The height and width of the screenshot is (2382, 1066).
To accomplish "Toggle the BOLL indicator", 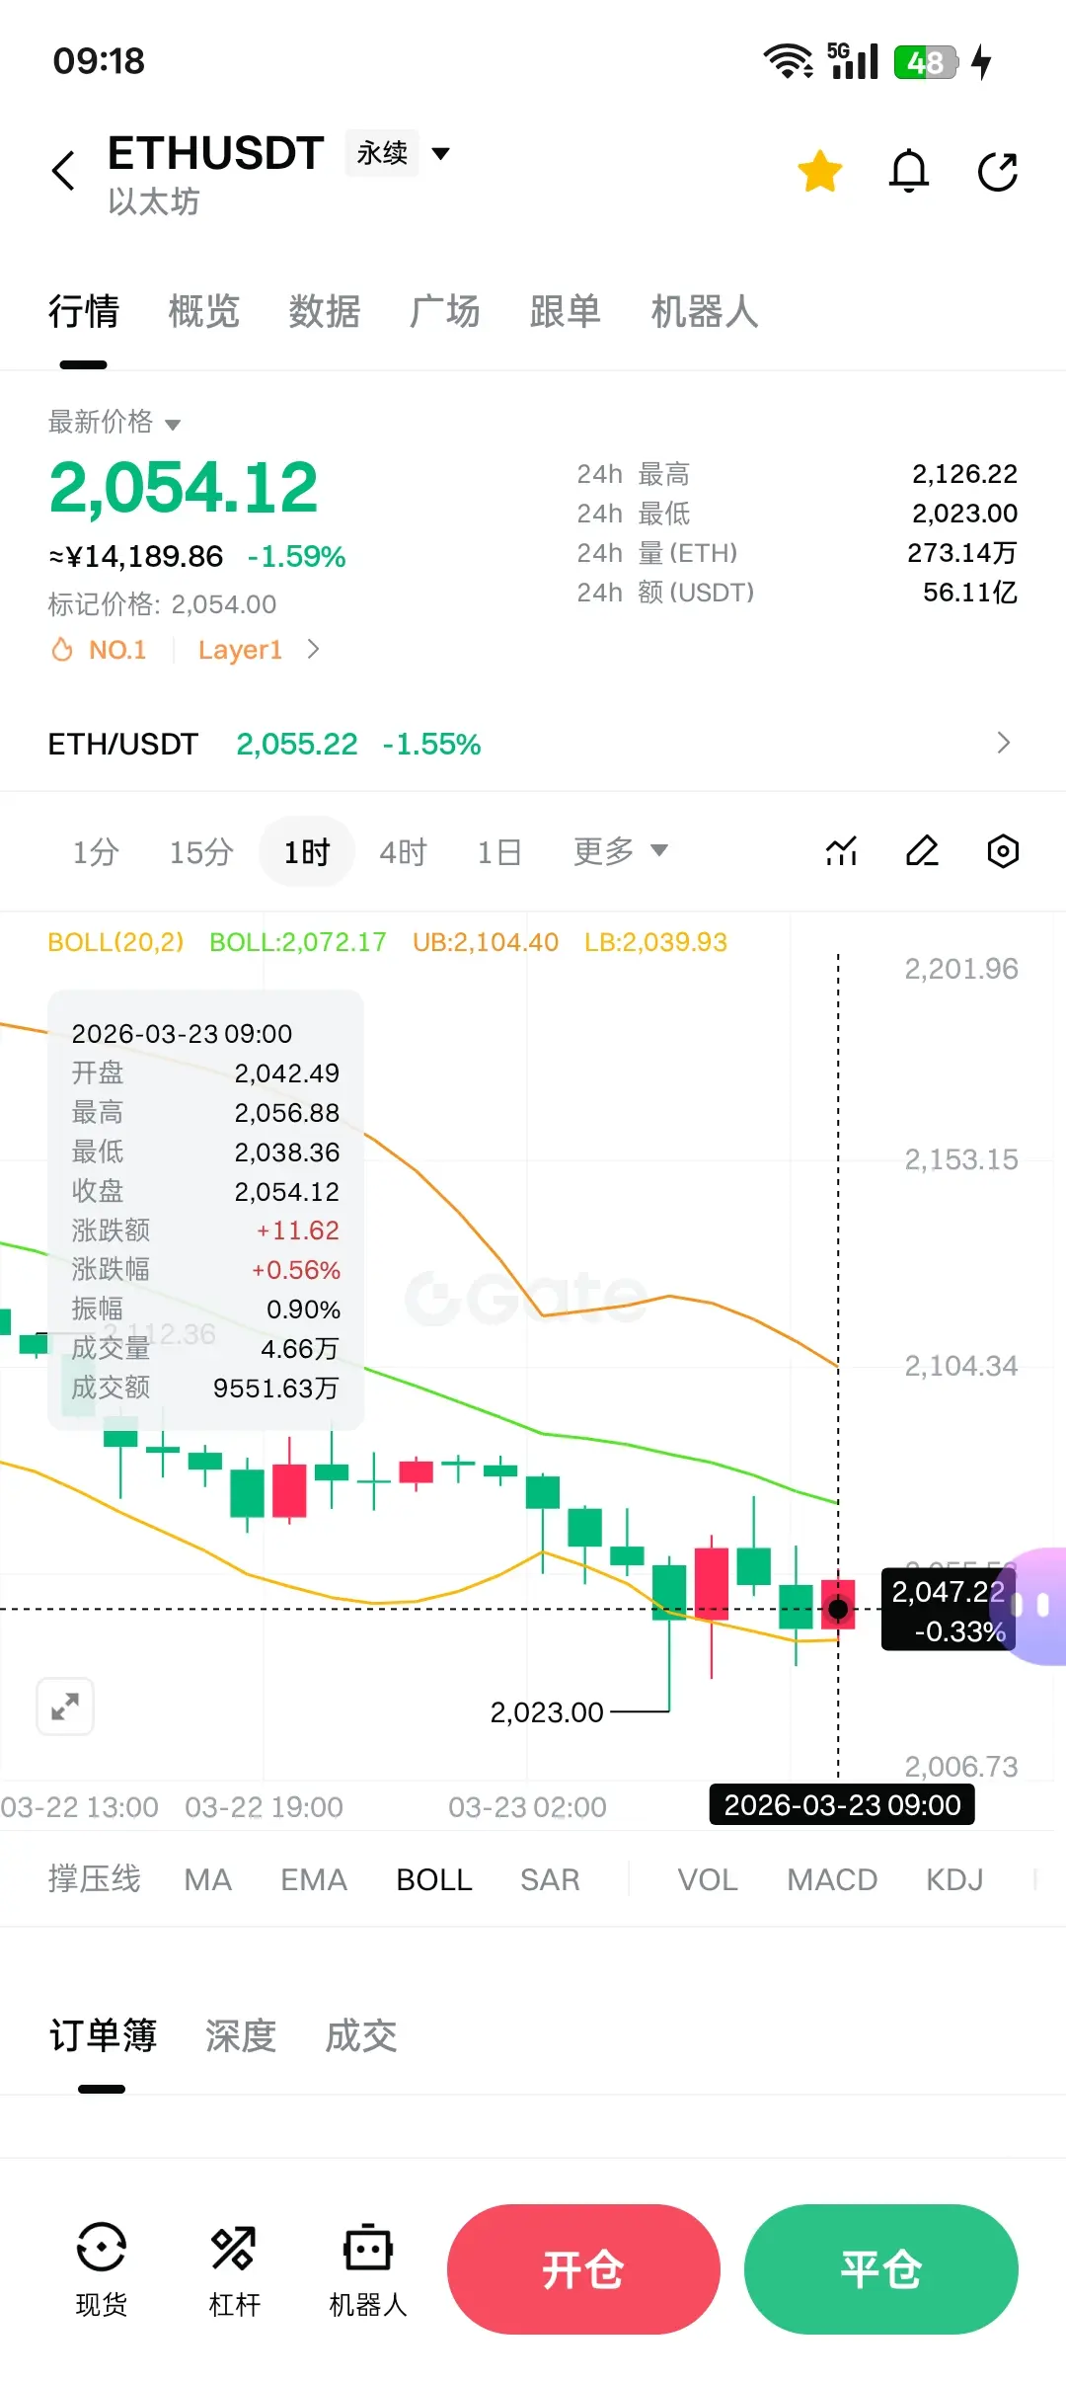I will [x=434, y=1878].
